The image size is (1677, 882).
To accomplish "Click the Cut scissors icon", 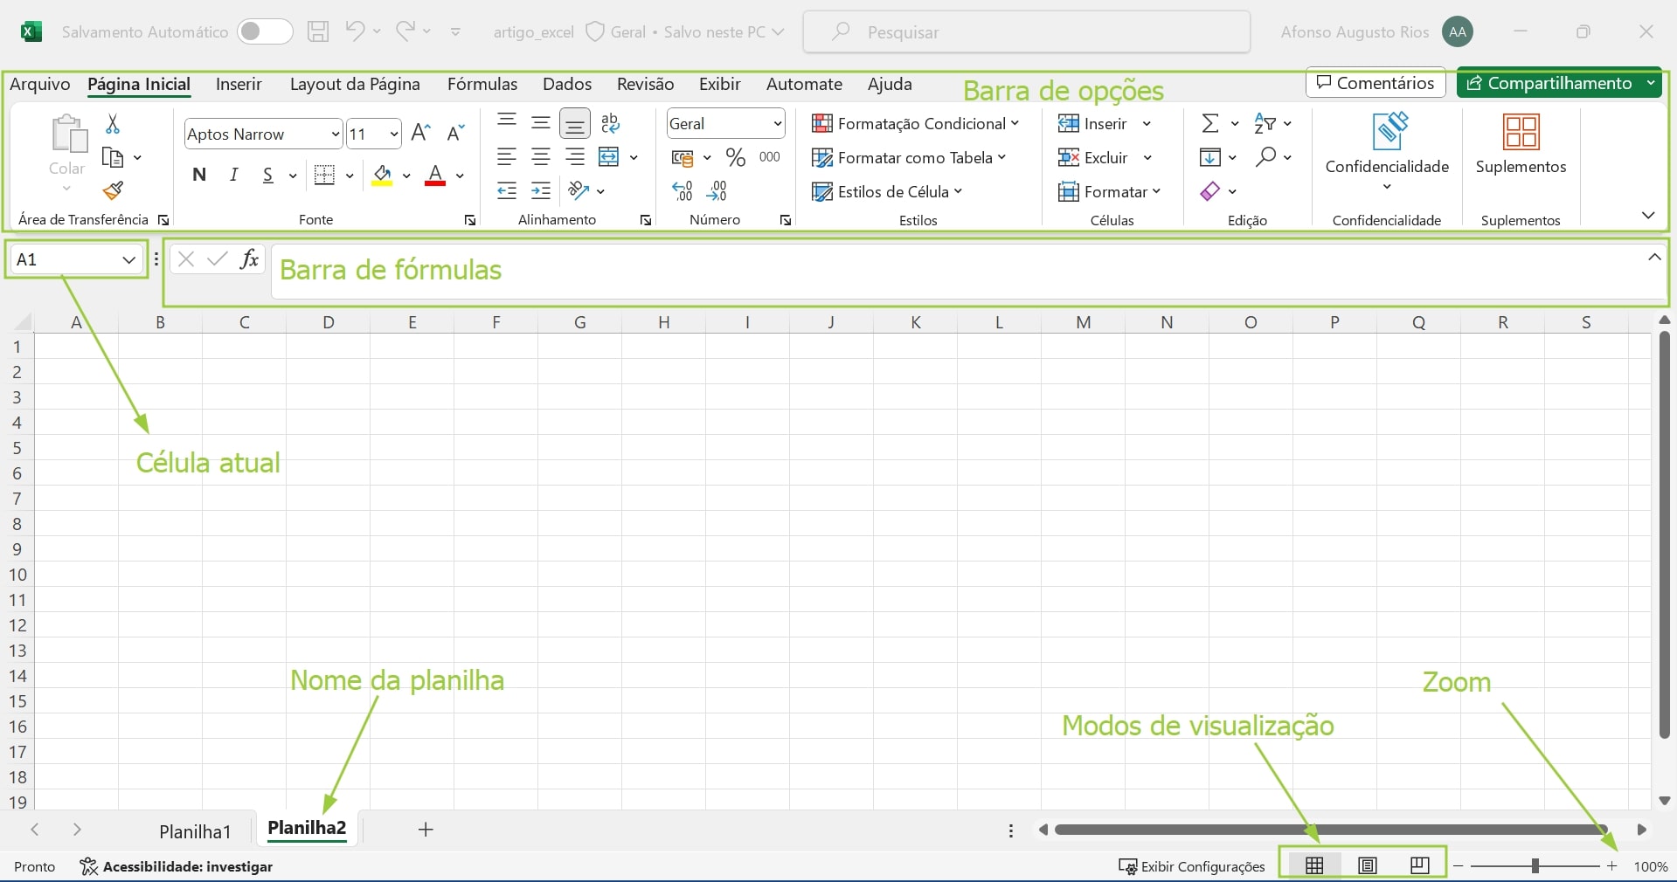I will [x=113, y=124].
